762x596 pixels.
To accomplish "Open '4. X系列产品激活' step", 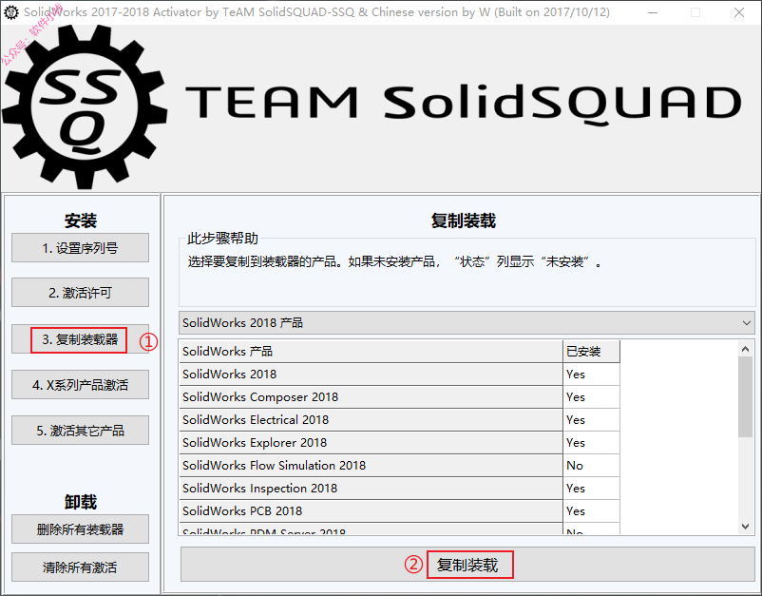I will click(80, 385).
